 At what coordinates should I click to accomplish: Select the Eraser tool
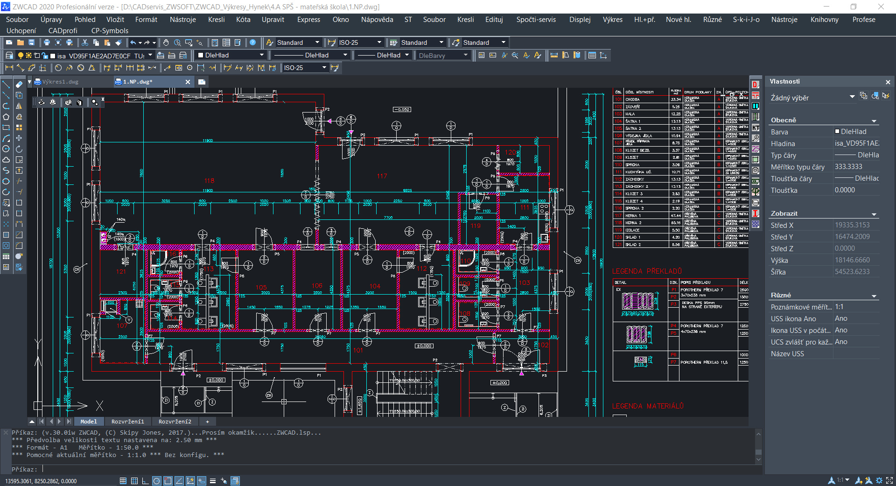click(x=19, y=85)
